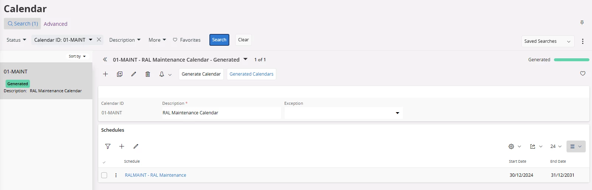Click the delete trash icon

click(148, 74)
